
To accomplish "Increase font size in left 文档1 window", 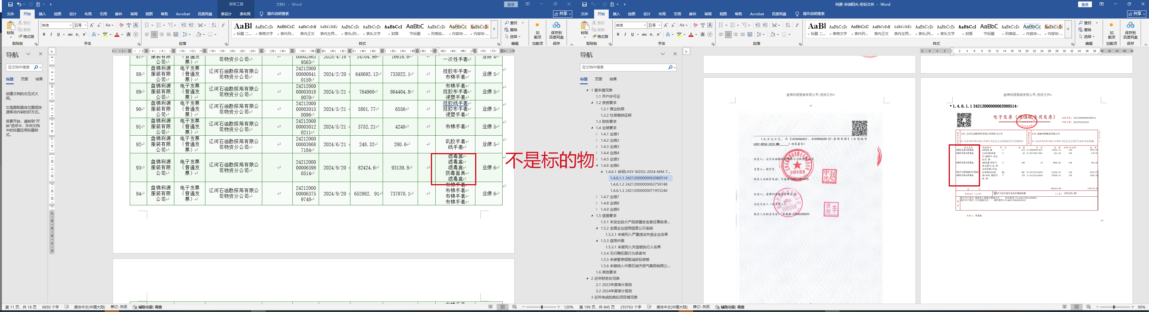I will coord(92,25).
